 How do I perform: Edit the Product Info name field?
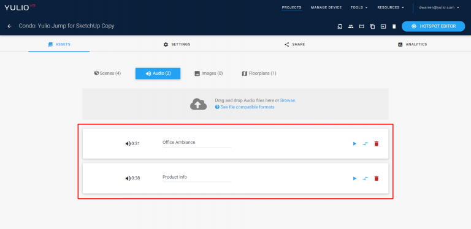(x=197, y=178)
